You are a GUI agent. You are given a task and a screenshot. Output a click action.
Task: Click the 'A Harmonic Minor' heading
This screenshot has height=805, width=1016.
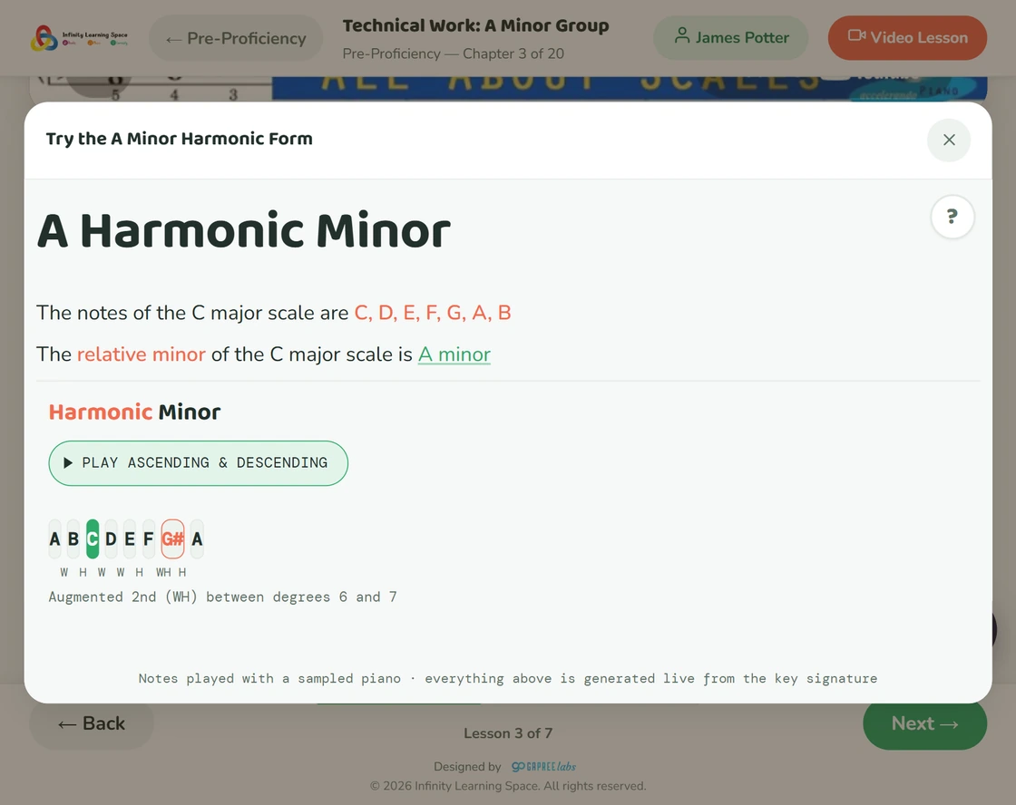[x=244, y=230]
